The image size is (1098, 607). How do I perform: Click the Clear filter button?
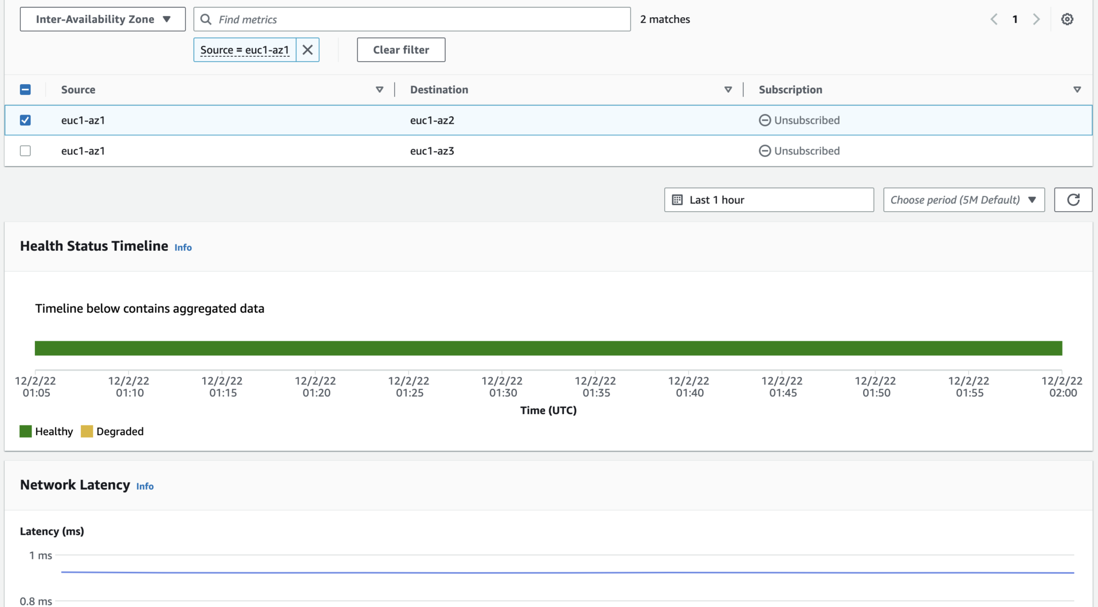tap(401, 50)
